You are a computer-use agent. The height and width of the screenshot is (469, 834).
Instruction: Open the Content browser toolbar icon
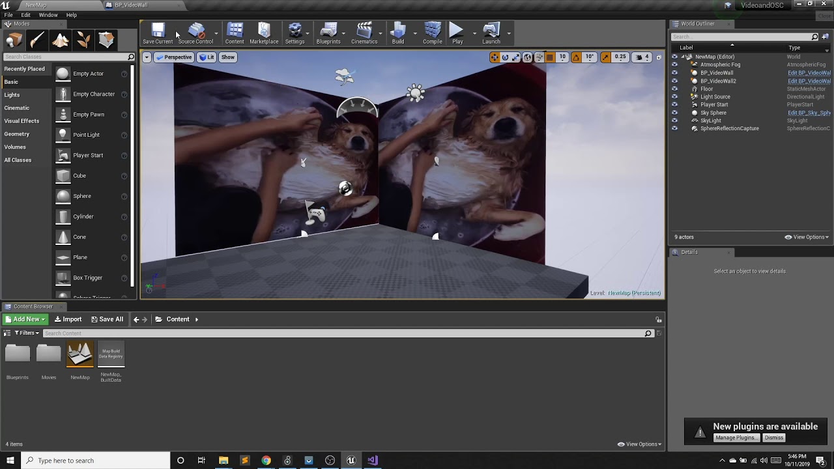[235, 33]
